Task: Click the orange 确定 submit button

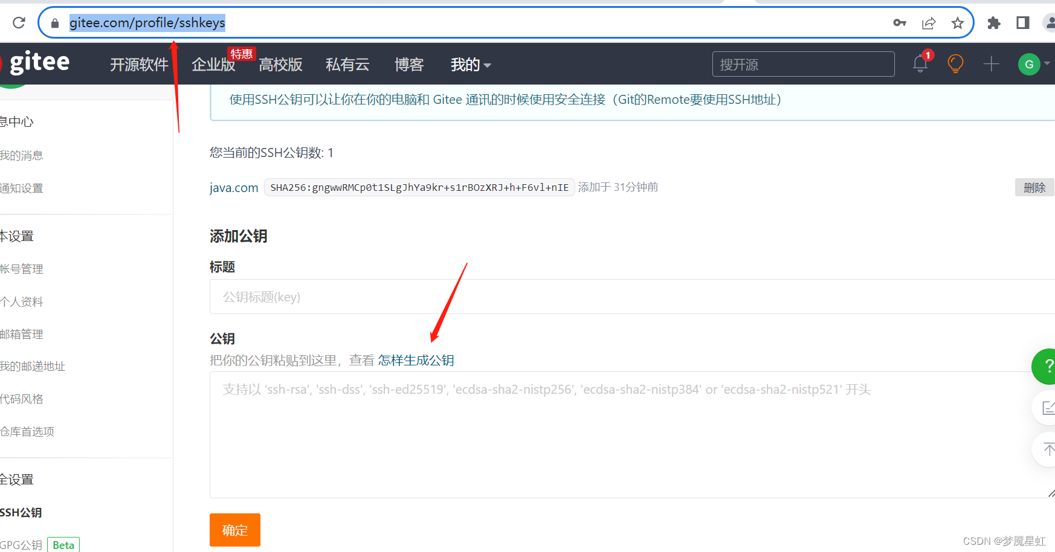Action: click(x=235, y=530)
